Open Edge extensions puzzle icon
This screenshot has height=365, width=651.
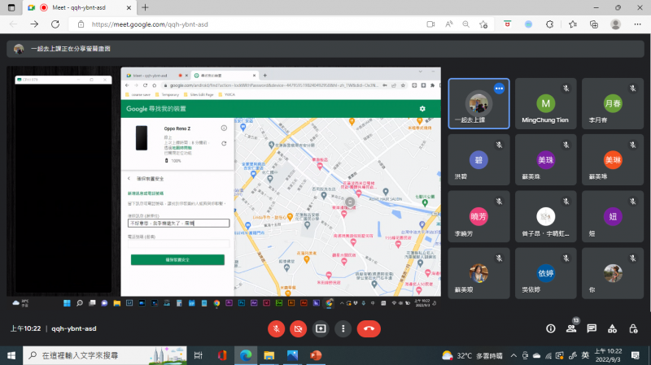pyautogui.click(x=550, y=24)
